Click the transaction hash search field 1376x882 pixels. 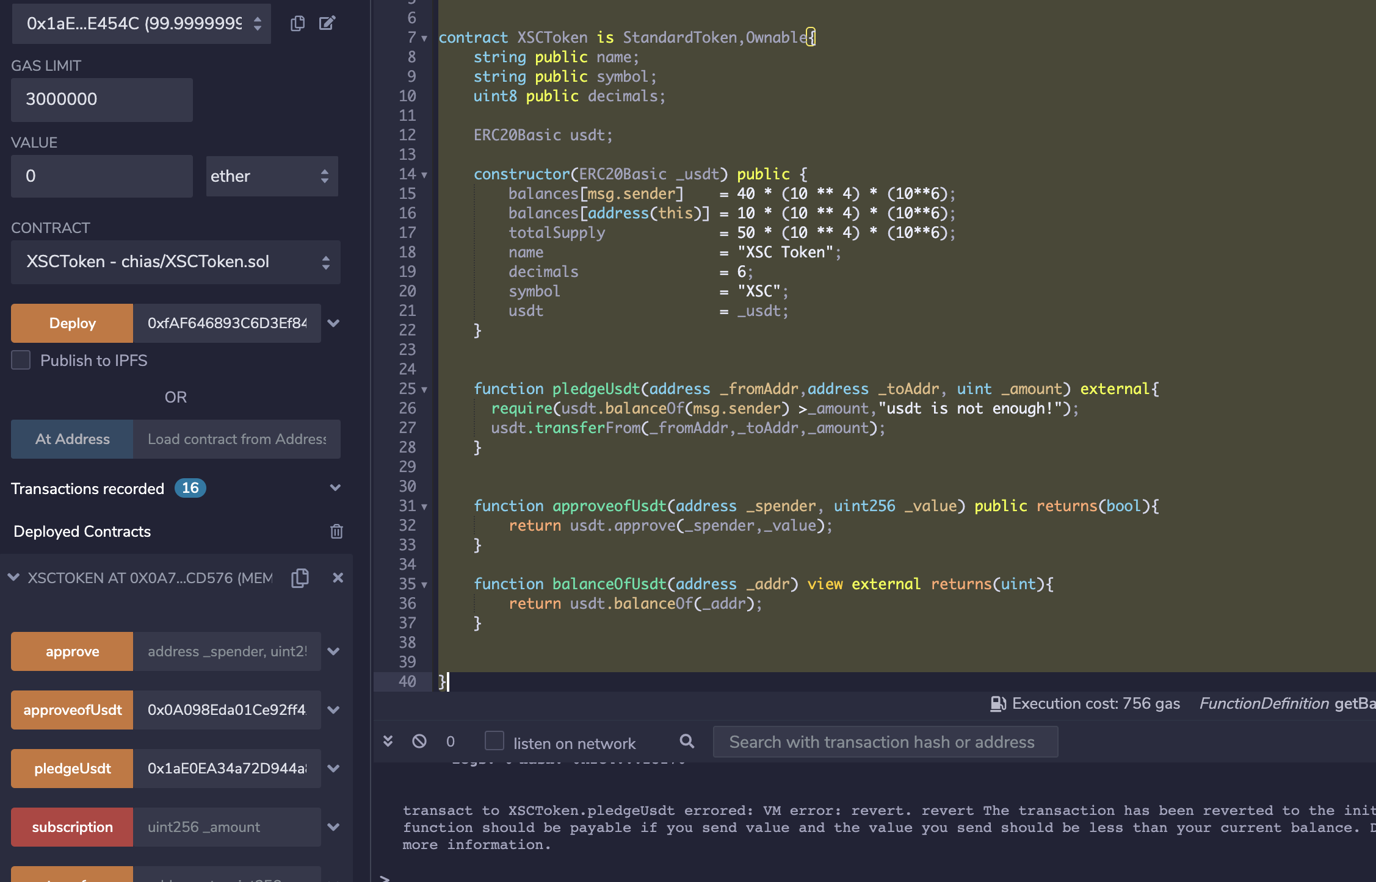click(885, 742)
